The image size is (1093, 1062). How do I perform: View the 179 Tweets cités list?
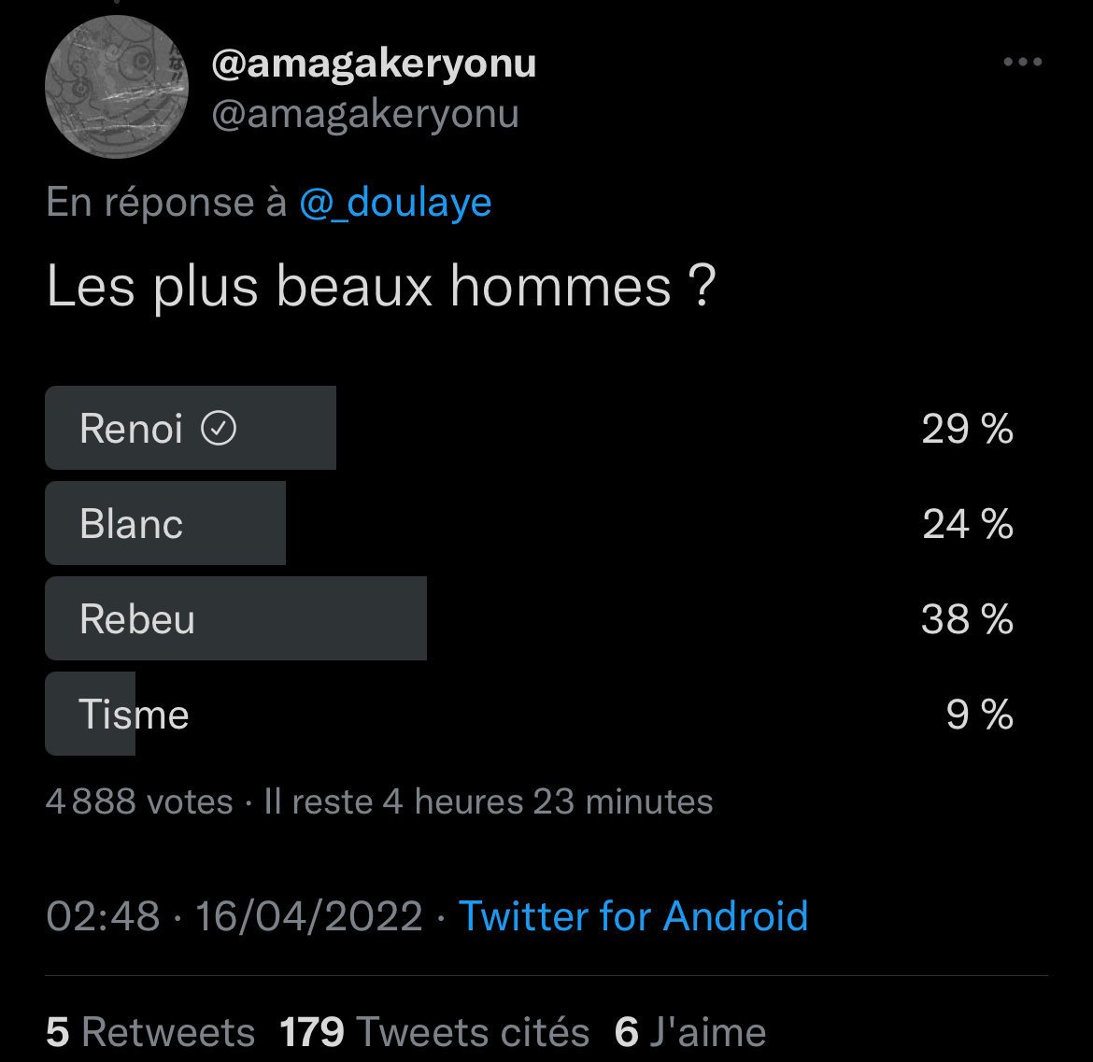[x=434, y=1031]
